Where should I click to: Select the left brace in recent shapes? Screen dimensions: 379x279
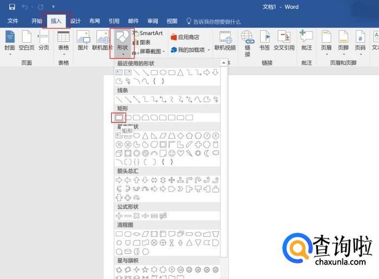pyautogui.click(x=154, y=81)
